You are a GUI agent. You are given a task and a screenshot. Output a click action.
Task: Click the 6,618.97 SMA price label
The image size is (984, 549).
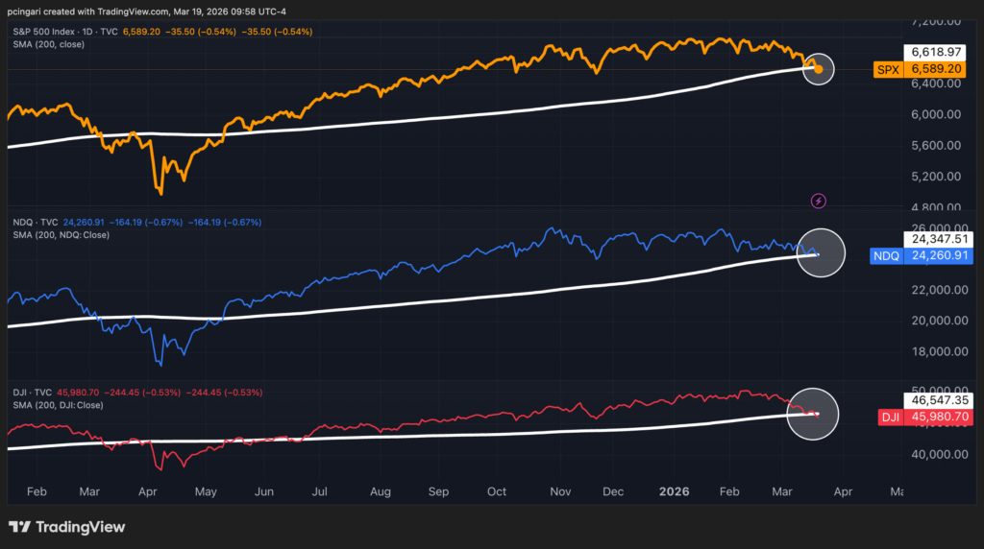click(x=934, y=53)
